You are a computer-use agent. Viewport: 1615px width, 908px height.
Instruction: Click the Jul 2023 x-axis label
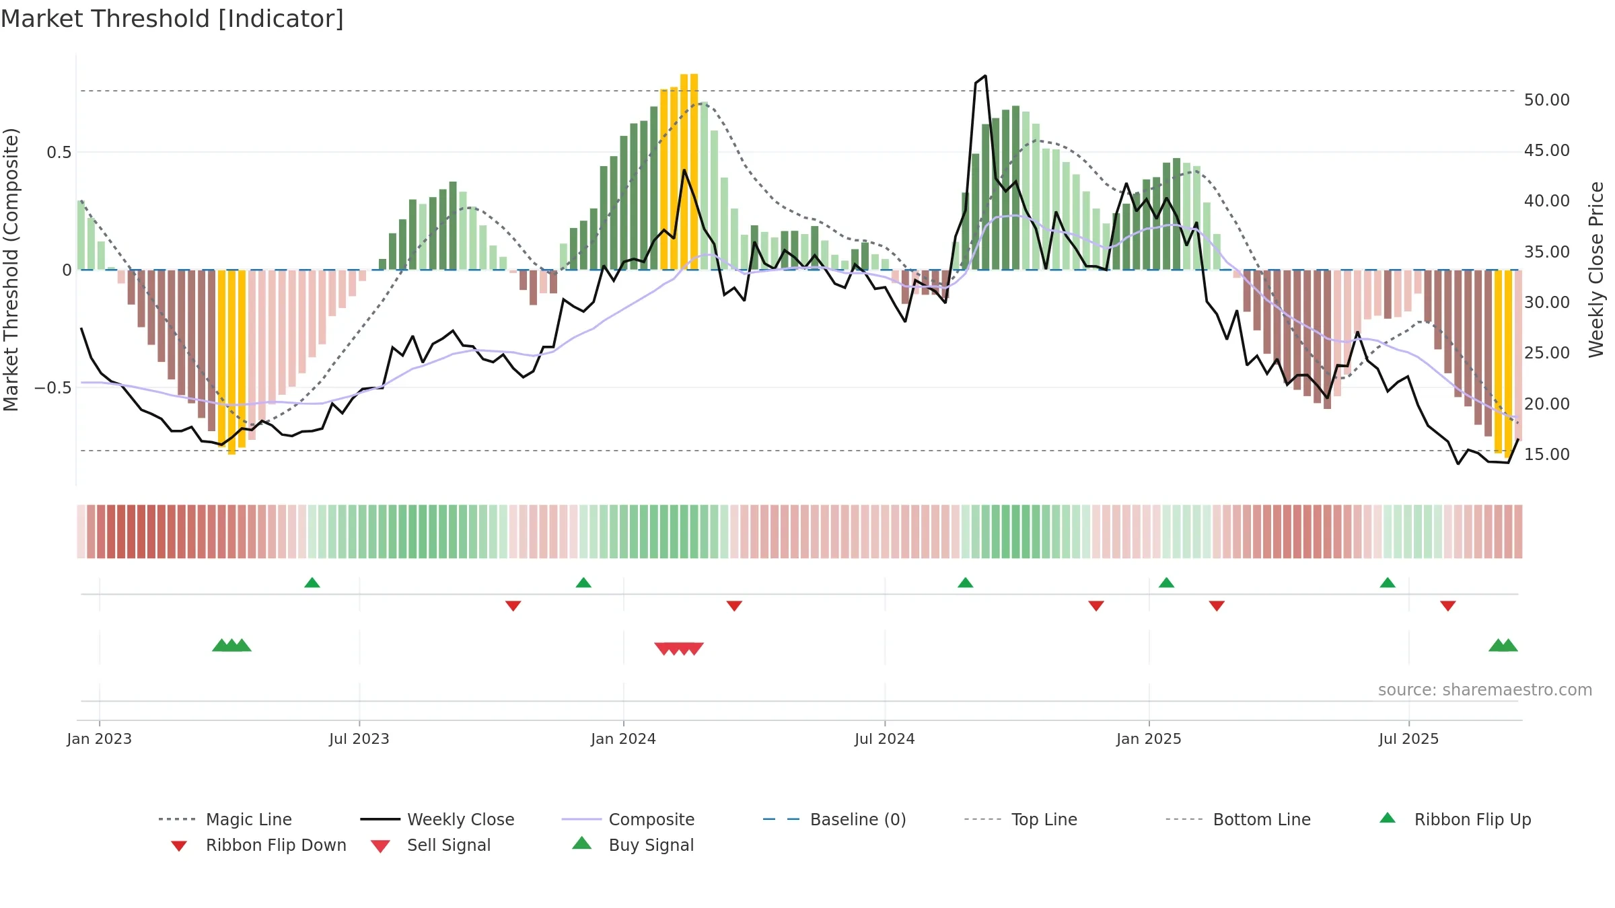click(x=359, y=739)
